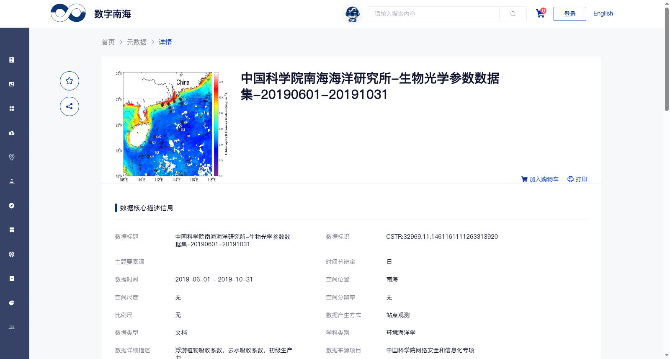Screen dimensions: 670x359
Task: Click the search magnifier button
Action: 513,14
